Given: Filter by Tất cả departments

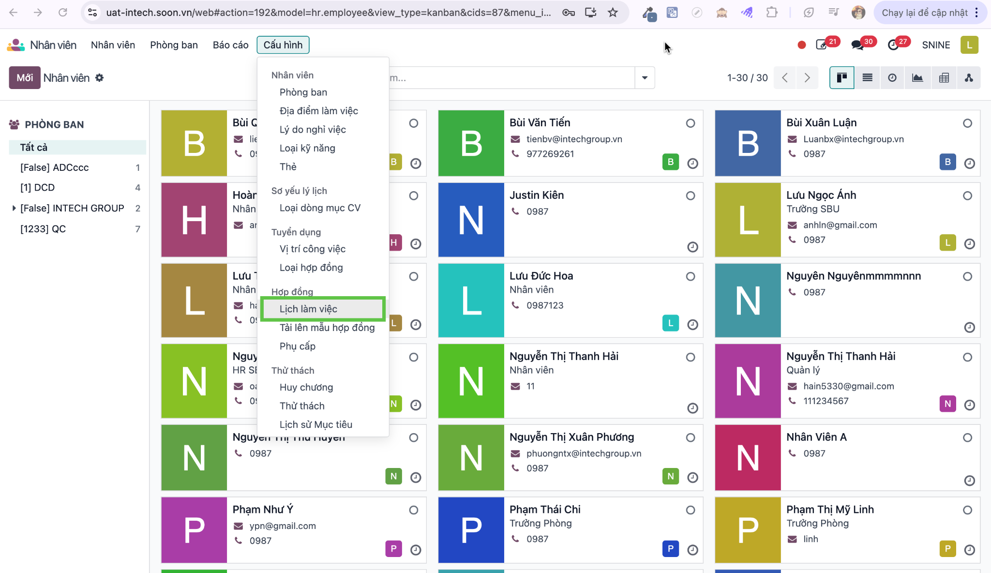Looking at the screenshot, I should pyautogui.click(x=77, y=147).
